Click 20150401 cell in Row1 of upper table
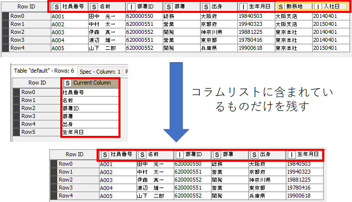 tap(331, 24)
